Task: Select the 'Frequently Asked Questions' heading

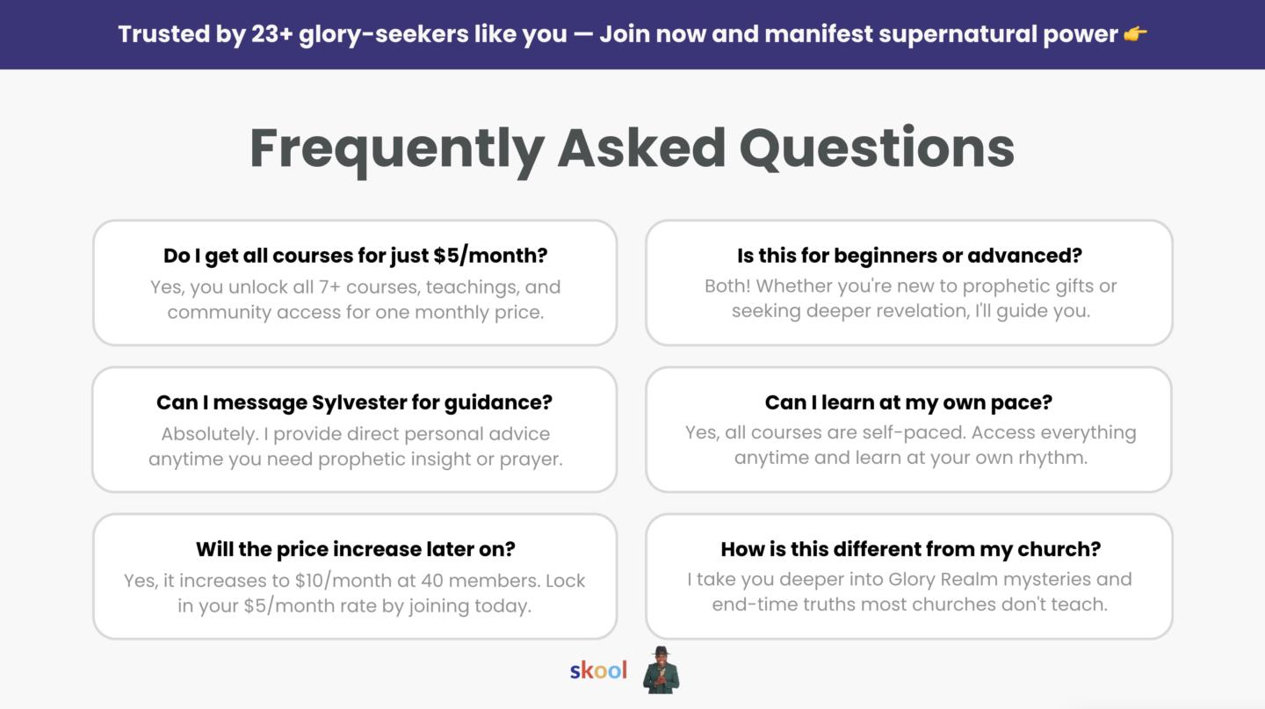Action: click(632, 148)
